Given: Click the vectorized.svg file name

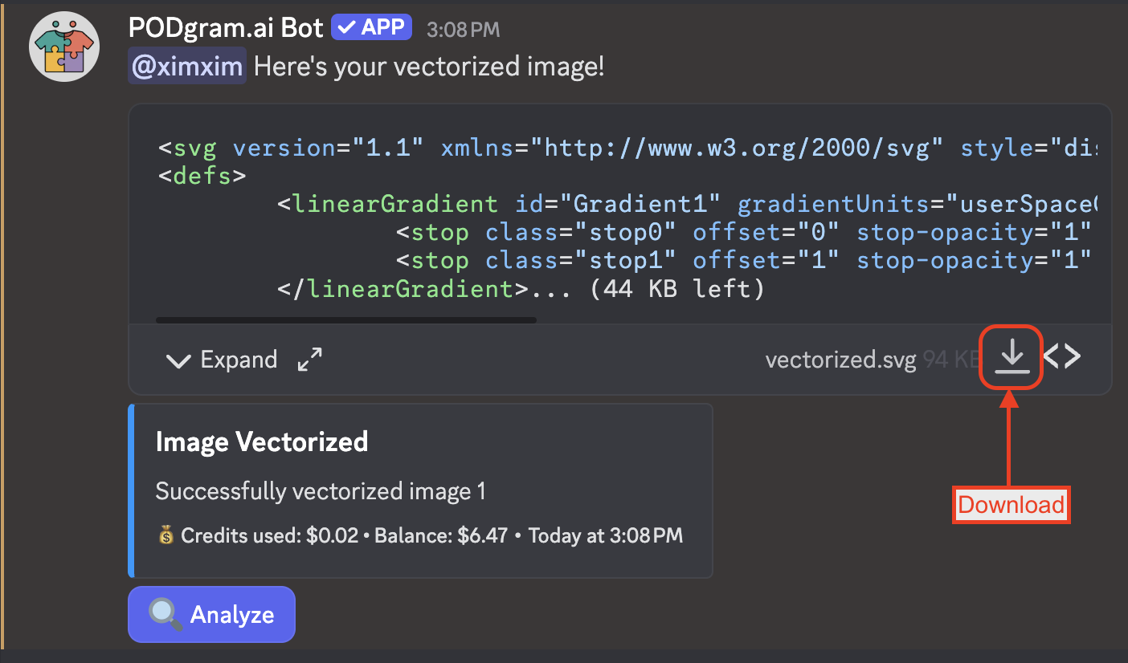Looking at the screenshot, I should coord(840,360).
